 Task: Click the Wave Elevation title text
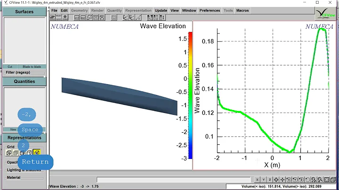pos(163,26)
